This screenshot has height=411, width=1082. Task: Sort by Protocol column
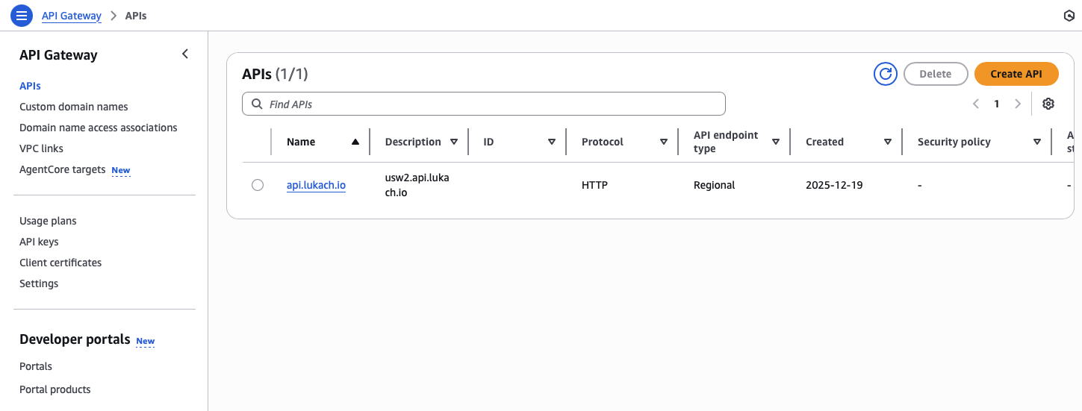point(663,142)
